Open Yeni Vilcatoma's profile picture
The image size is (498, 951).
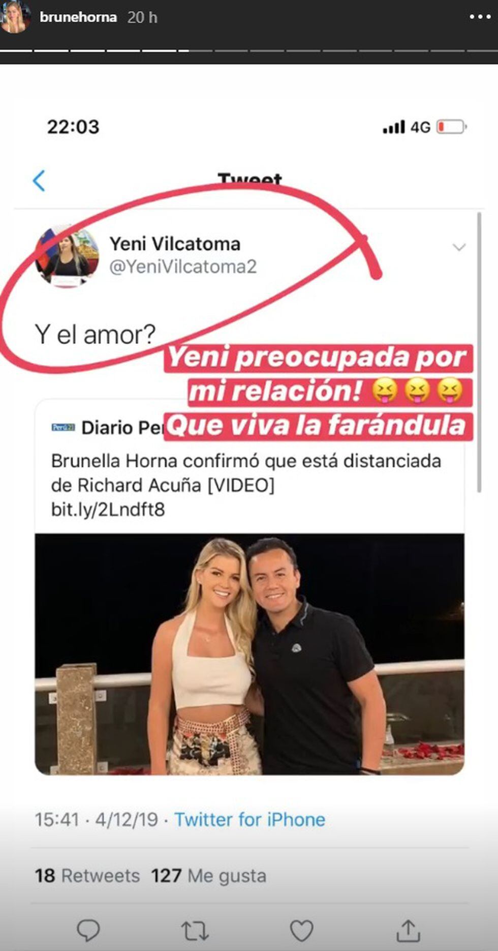point(67,257)
